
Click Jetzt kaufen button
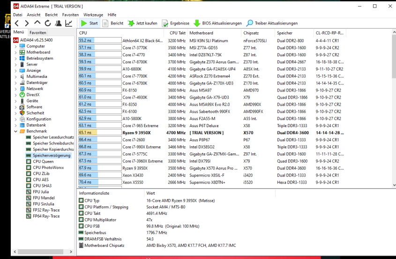(x=142, y=23)
